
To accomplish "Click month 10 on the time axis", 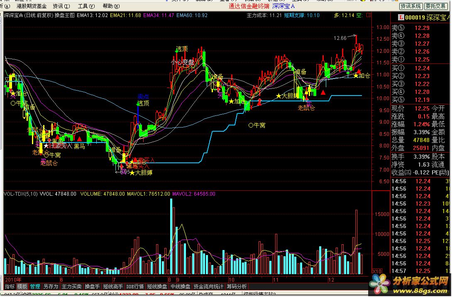I will tap(232, 280).
